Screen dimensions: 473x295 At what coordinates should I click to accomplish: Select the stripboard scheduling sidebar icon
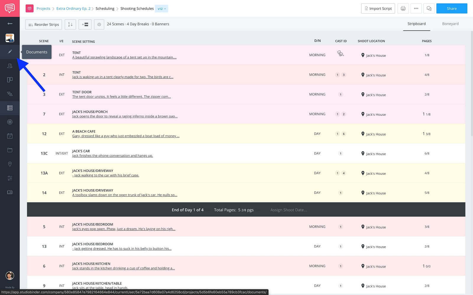pyautogui.click(x=10, y=108)
